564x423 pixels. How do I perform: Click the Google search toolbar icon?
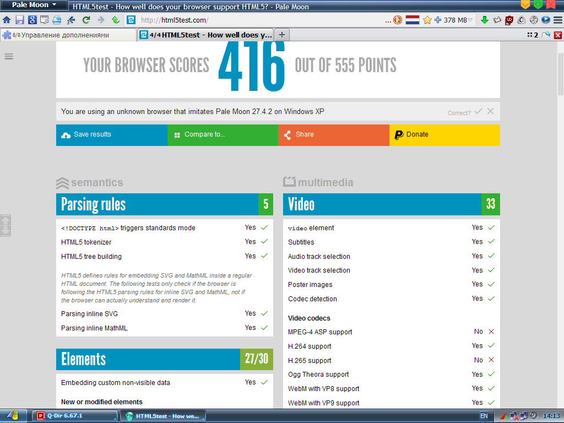tap(32, 20)
